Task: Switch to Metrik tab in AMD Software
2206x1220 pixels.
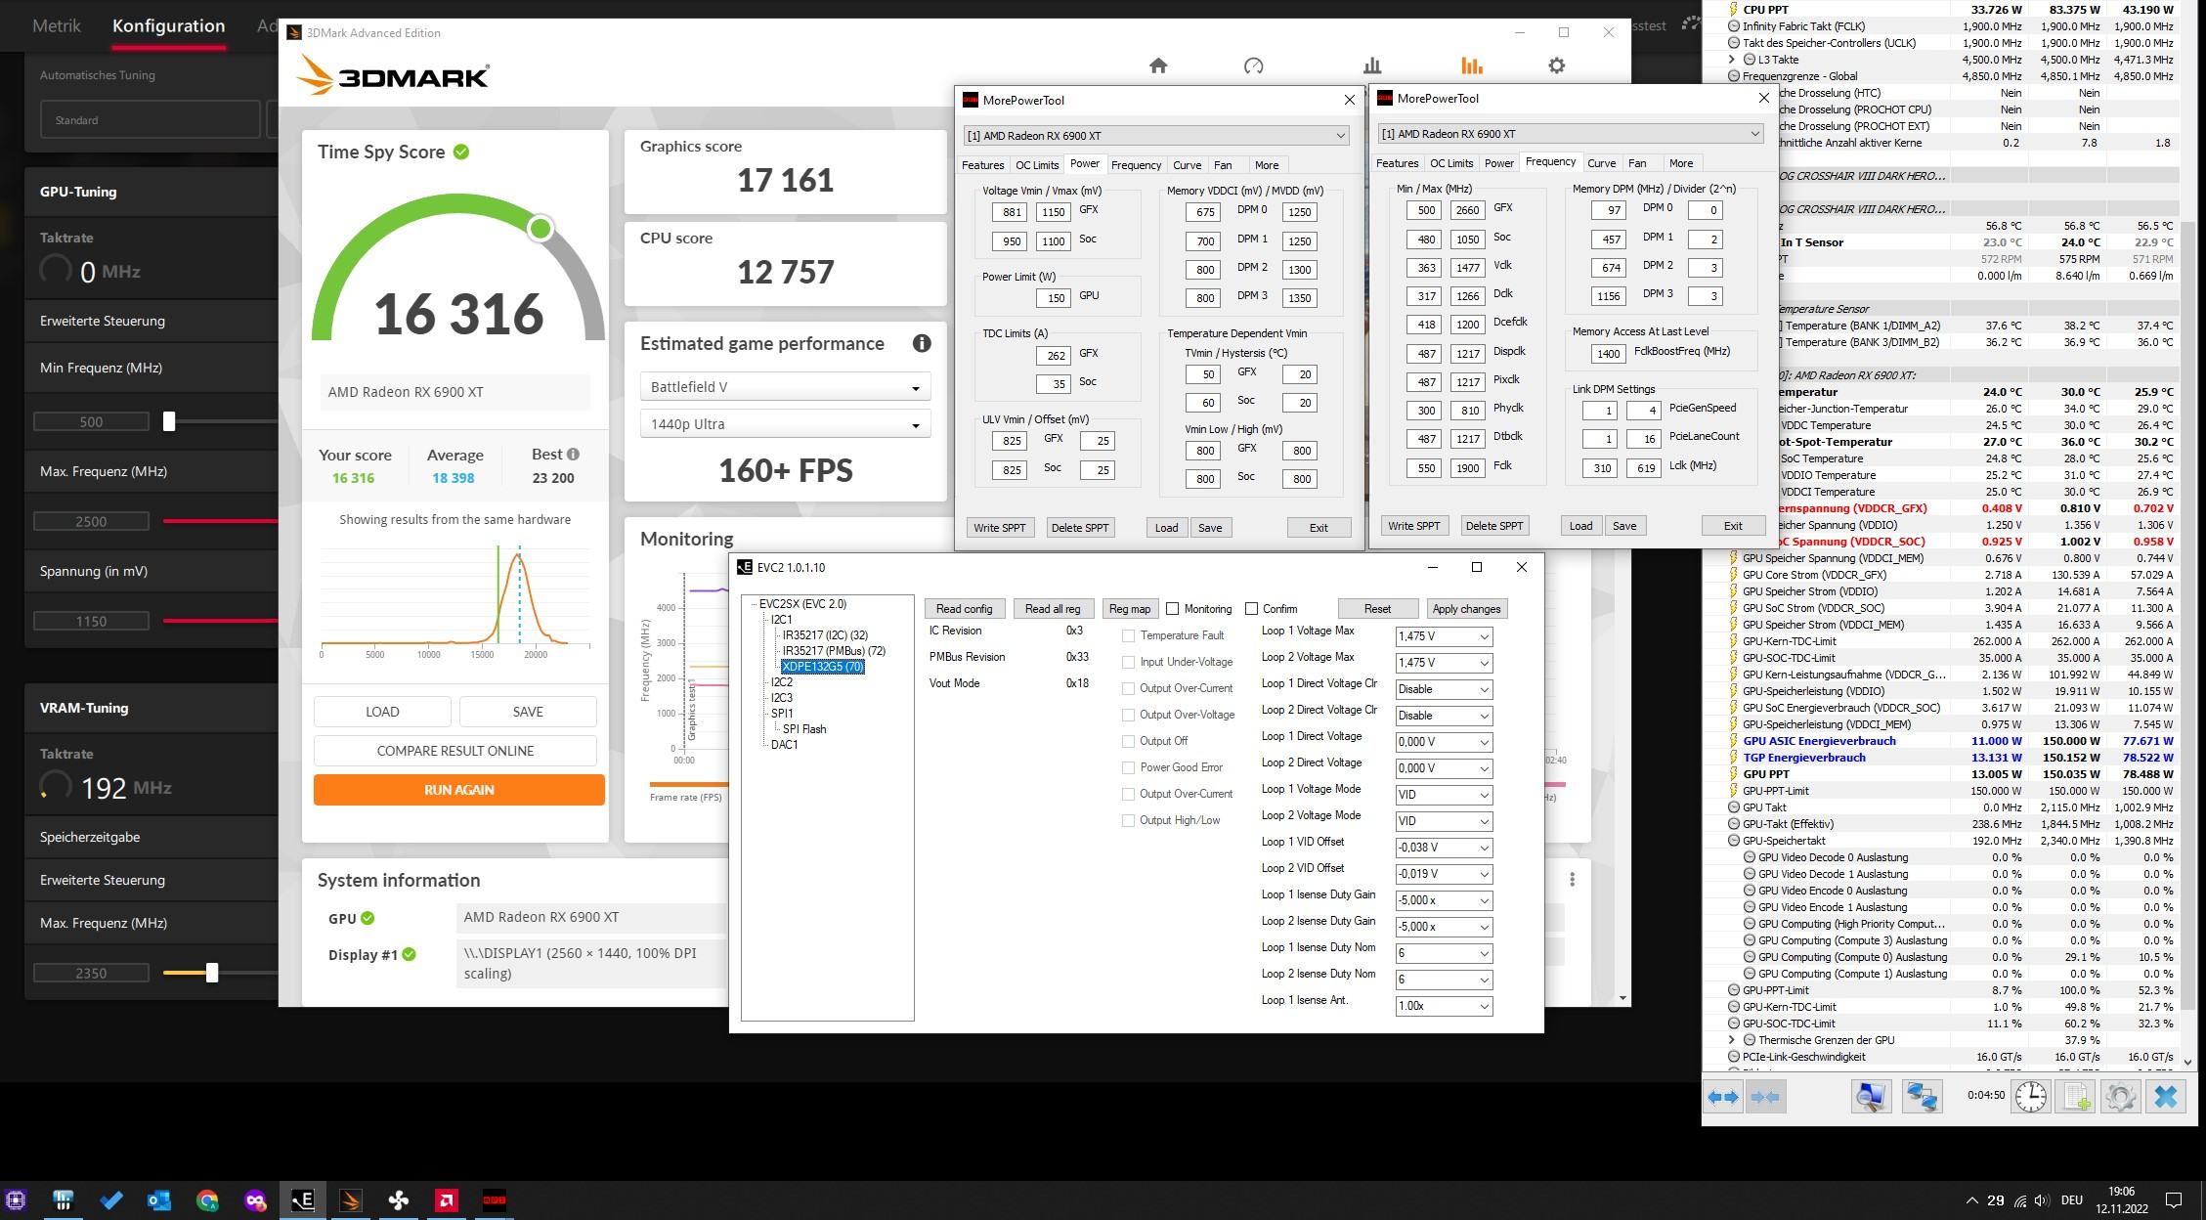Action: [x=57, y=26]
